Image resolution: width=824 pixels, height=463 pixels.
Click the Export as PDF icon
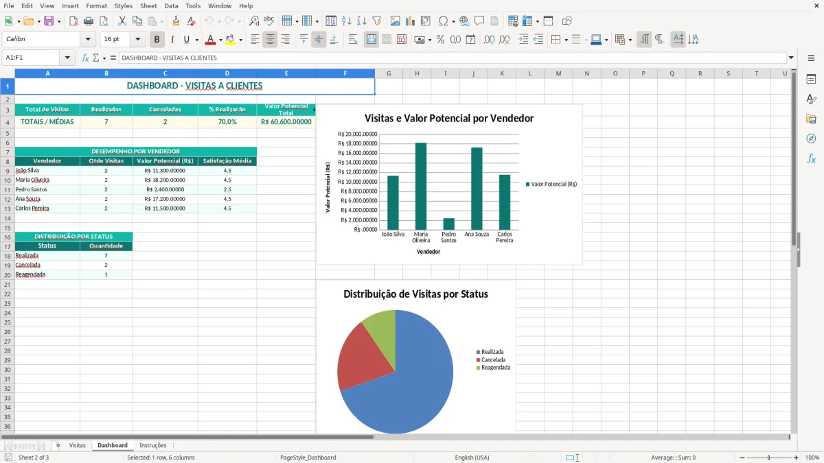[73, 21]
